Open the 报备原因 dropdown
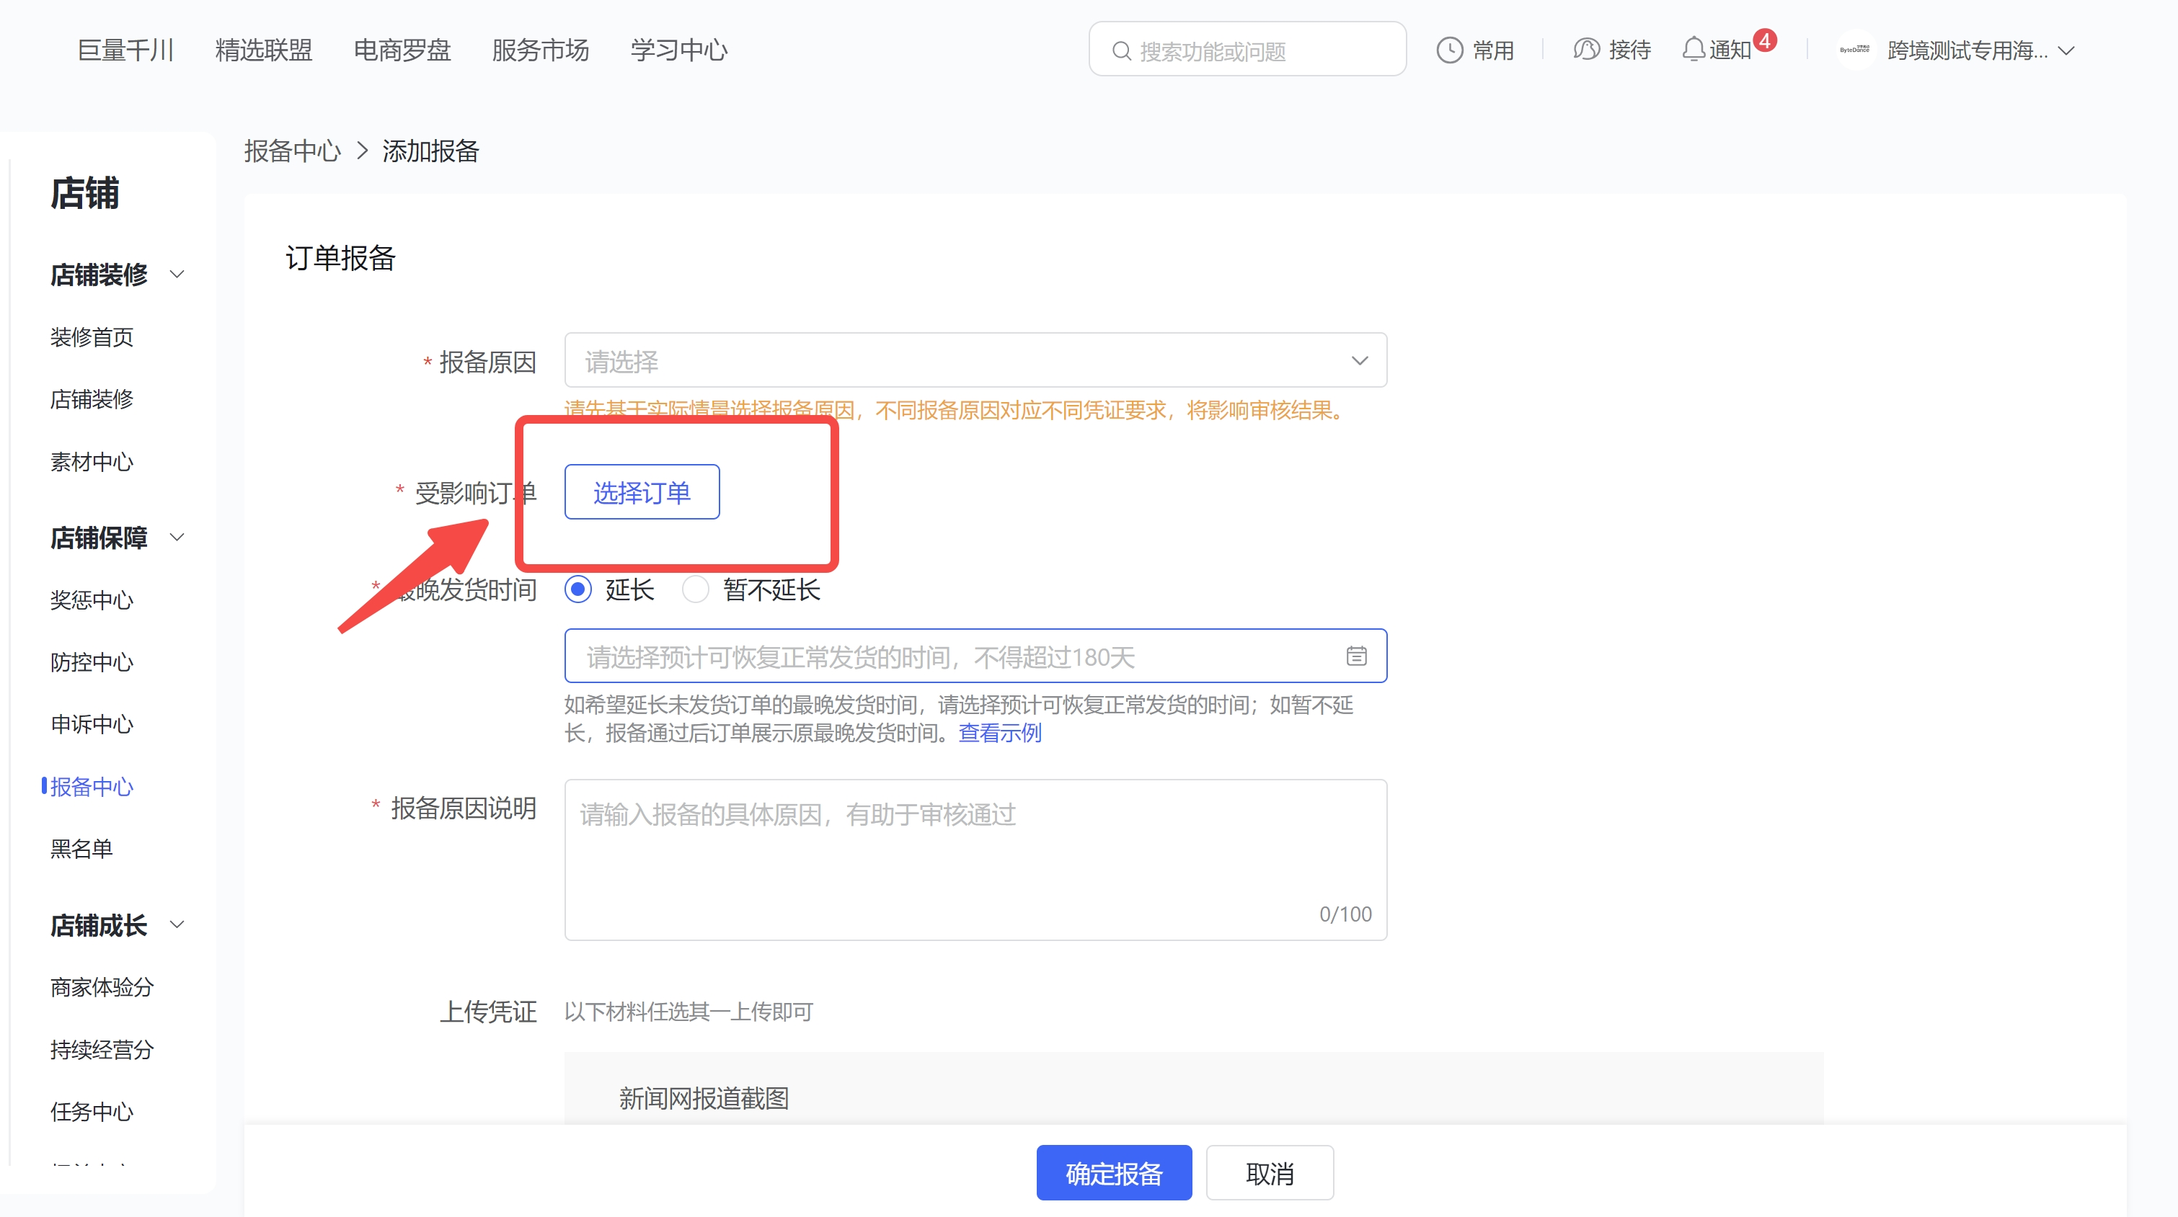The height and width of the screenshot is (1217, 2178). tap(974, 360)
